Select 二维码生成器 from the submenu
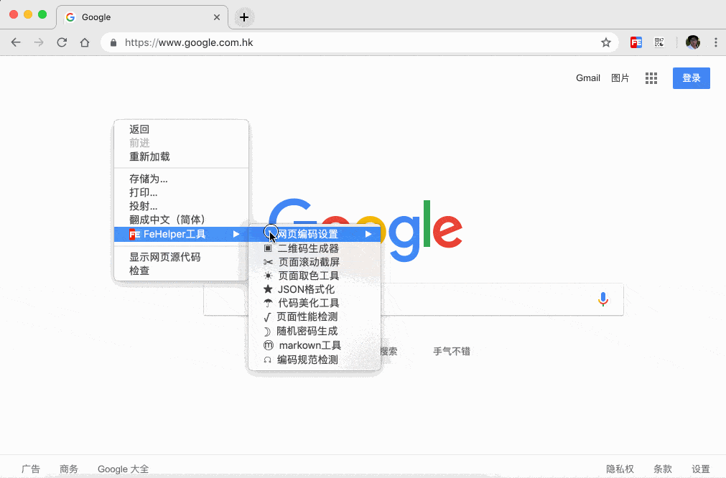Image resolution: width=726 pixels, height=478 pixels. pos(307,248)
